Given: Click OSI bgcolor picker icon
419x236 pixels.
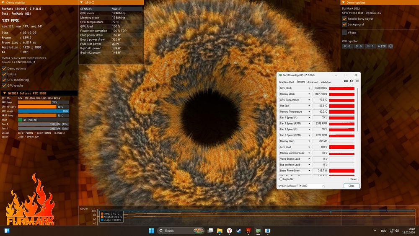Looking at the screenshot, I should [x=391, y=46].
